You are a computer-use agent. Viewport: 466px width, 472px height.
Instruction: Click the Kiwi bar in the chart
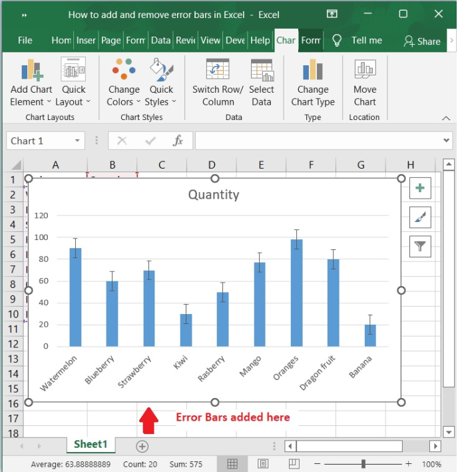[186, 330]
